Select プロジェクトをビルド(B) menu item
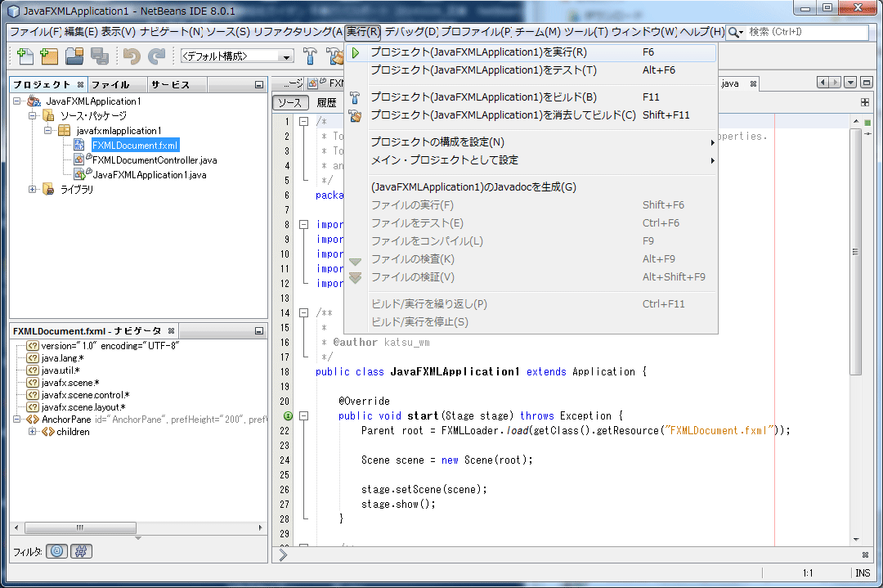This screenshot has height=588, width=883. point(531,97)
